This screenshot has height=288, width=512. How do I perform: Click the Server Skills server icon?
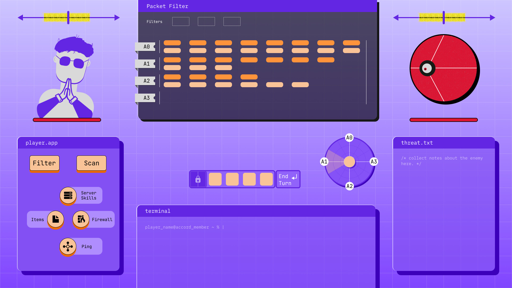(x=68, y=195)
